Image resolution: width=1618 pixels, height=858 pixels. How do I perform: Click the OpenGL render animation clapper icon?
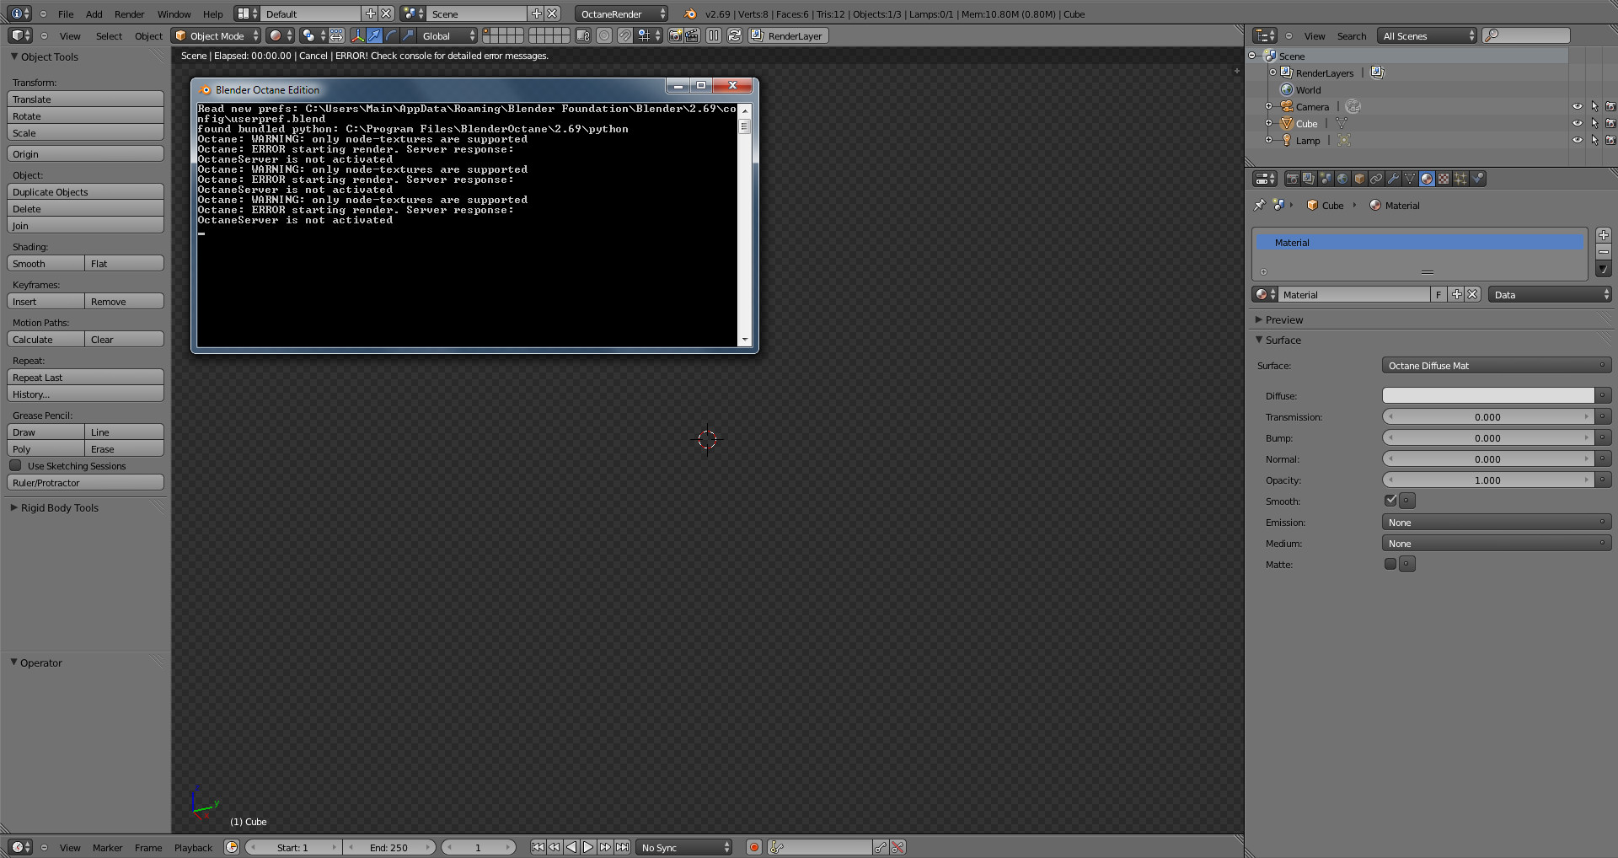pyautogui.click(x=692, y=35)
